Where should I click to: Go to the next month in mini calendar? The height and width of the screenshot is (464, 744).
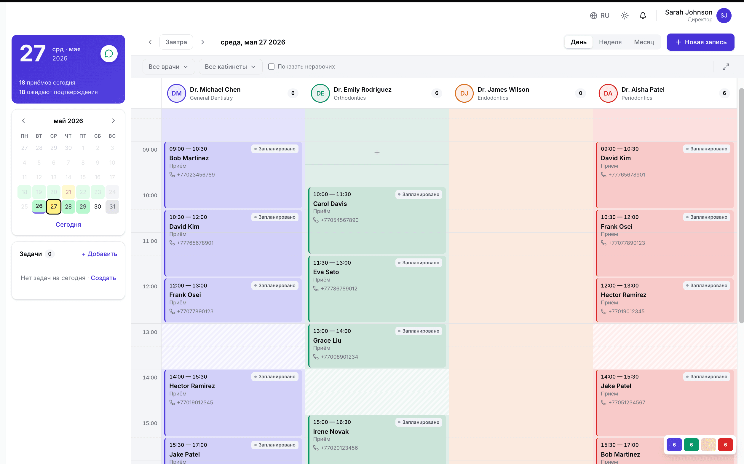[x=114, y=121]
